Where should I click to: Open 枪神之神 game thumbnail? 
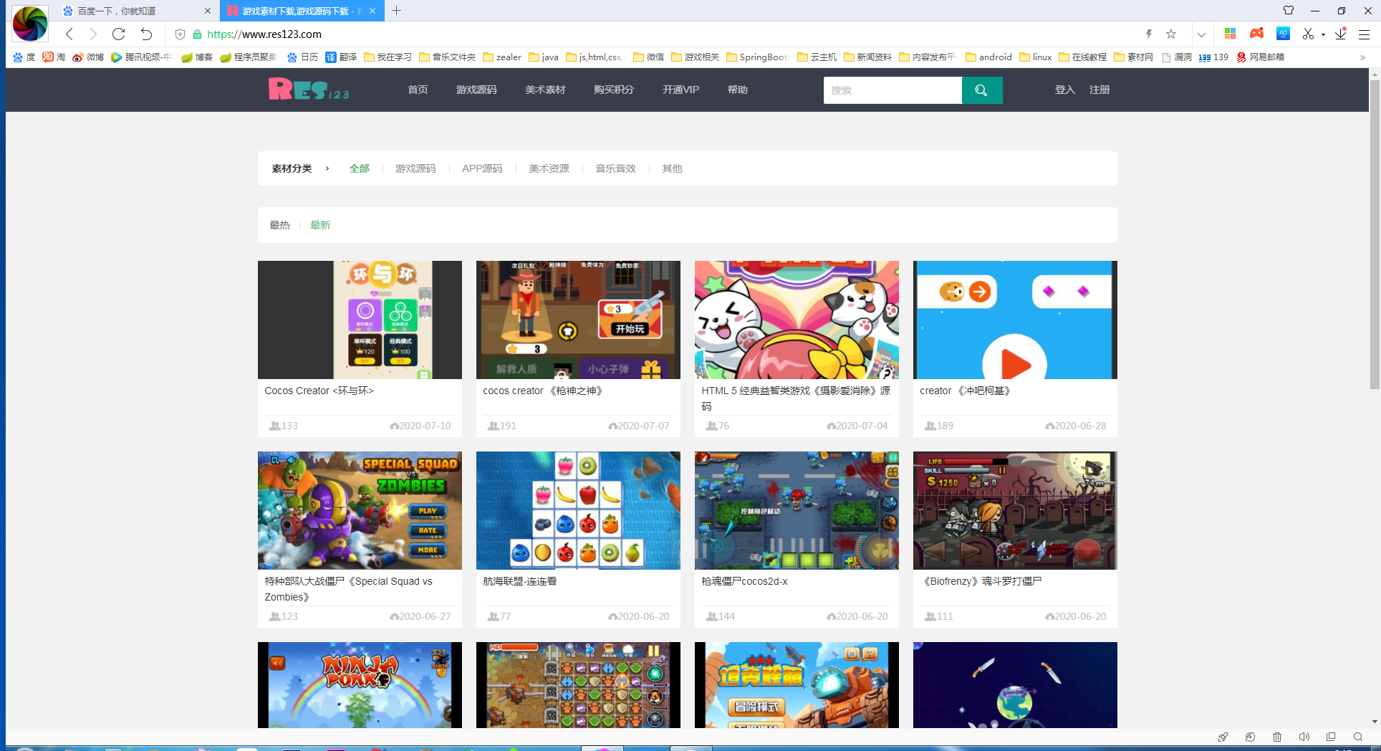pyautogui.click(x=578, y=320)
